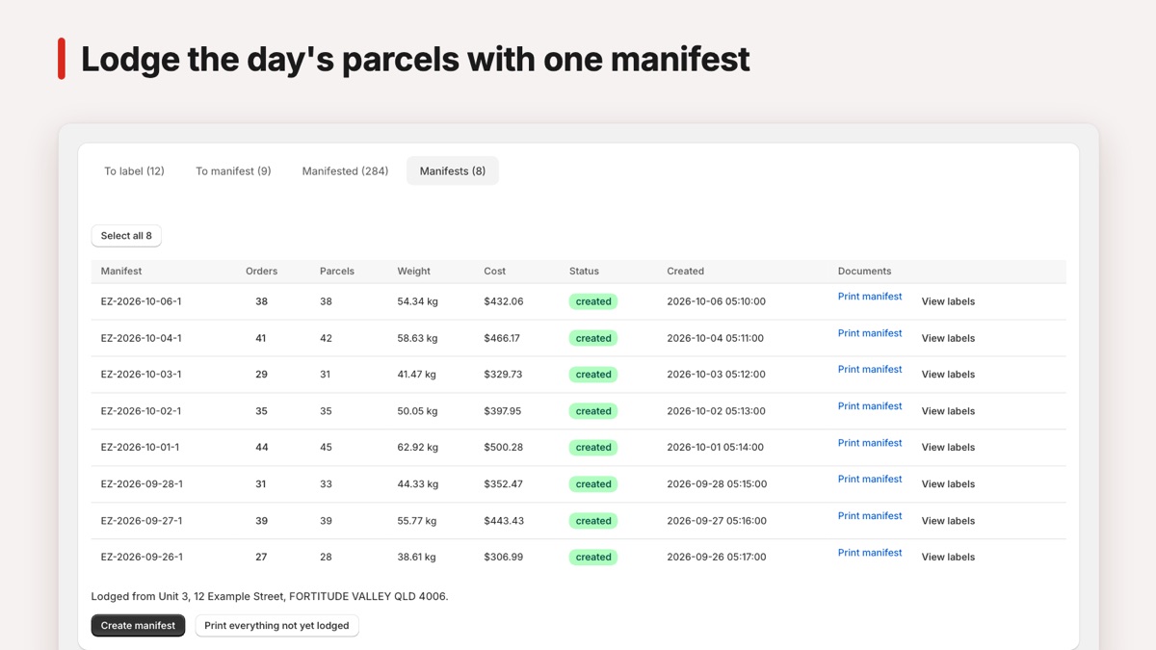Open the To manifest (9) tab
The width and height of the screenshot is (1156, 650).
[233, 170]
